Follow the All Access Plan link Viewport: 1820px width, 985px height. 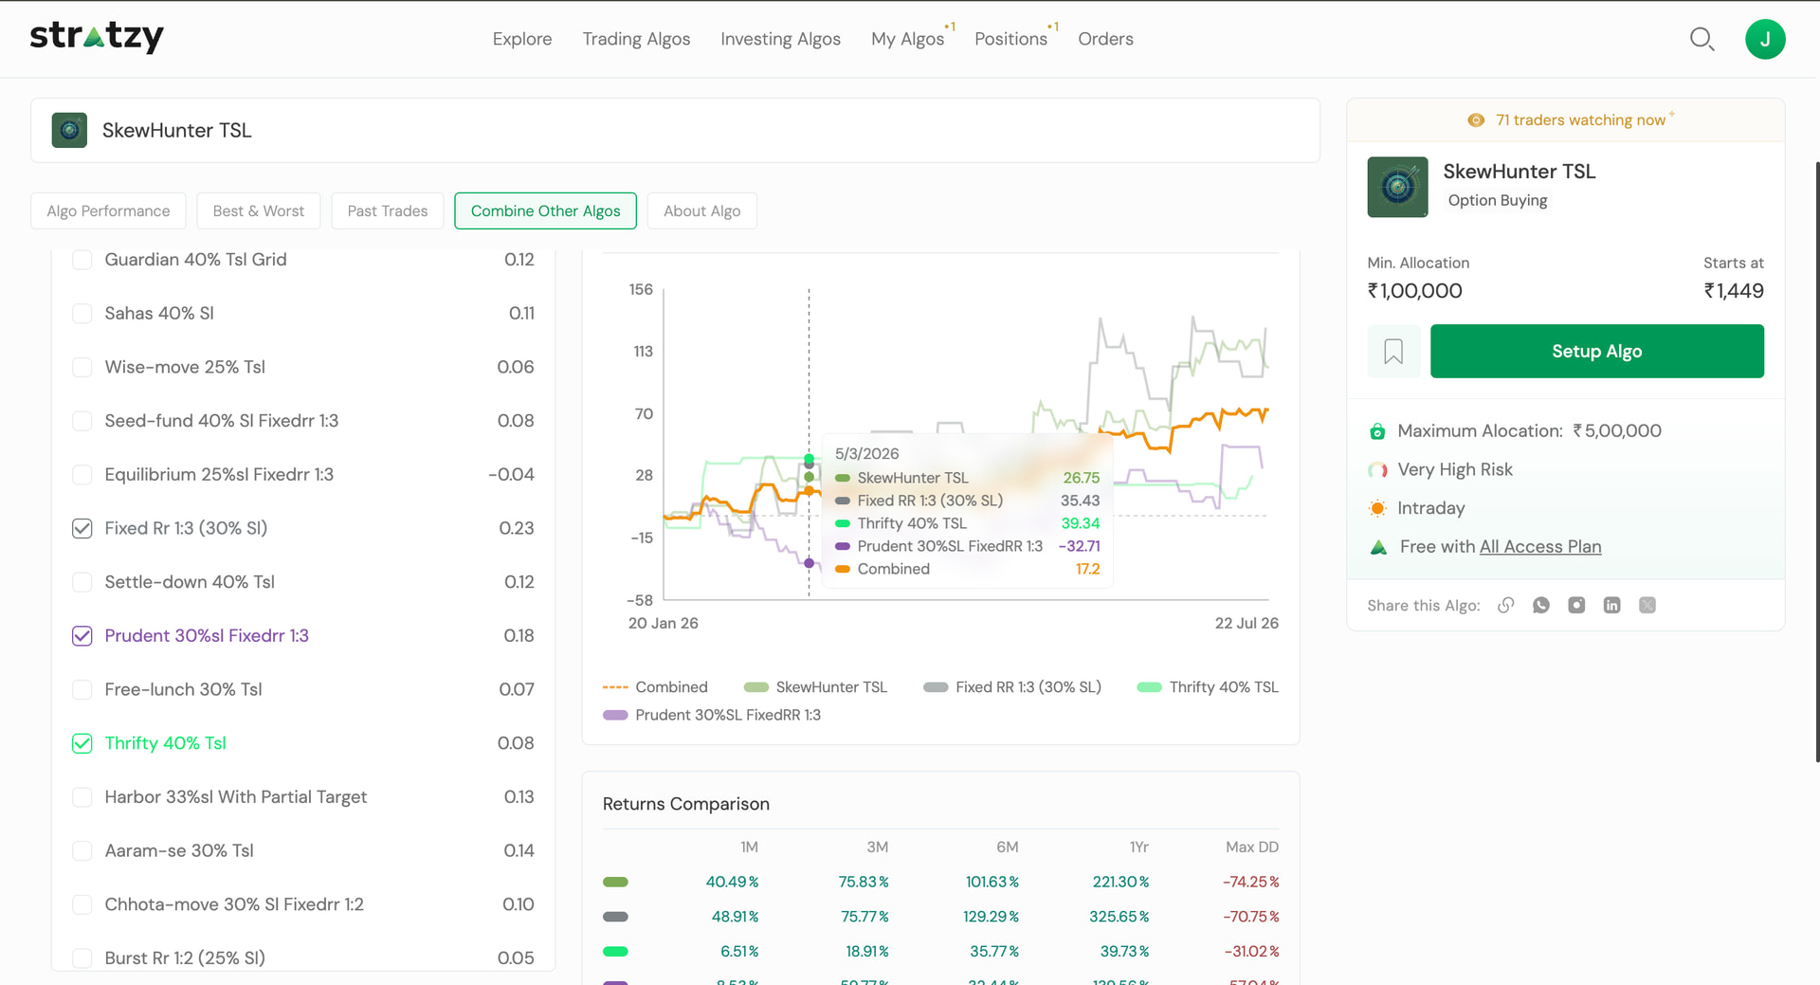[x=1540, y=547]
